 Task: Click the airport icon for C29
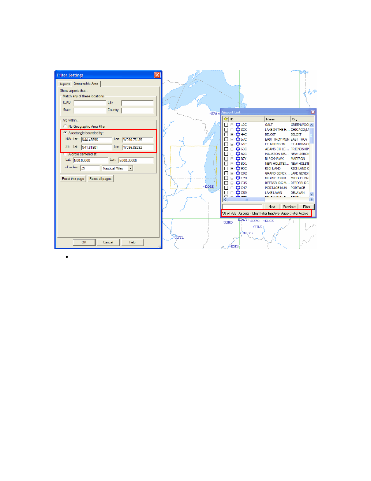[x=238, y=178]
